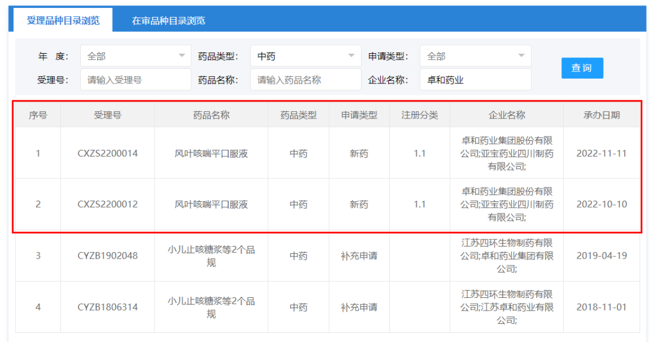This screenshot has height=342, width=652.
Task: Switch to 受理品种目录浏览 tab
Action: (x=63, y=21)
